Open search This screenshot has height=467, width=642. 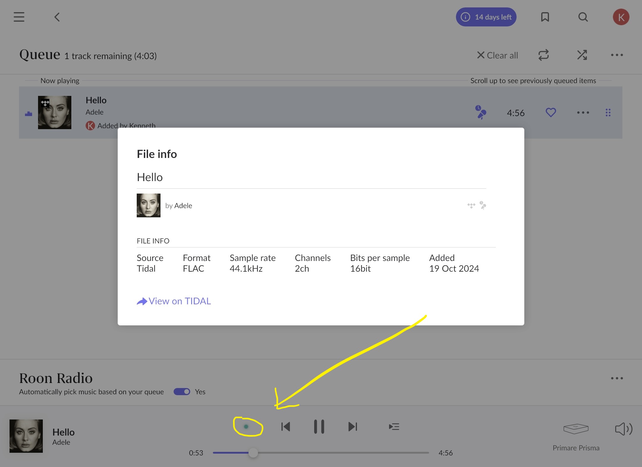(583, 17)
